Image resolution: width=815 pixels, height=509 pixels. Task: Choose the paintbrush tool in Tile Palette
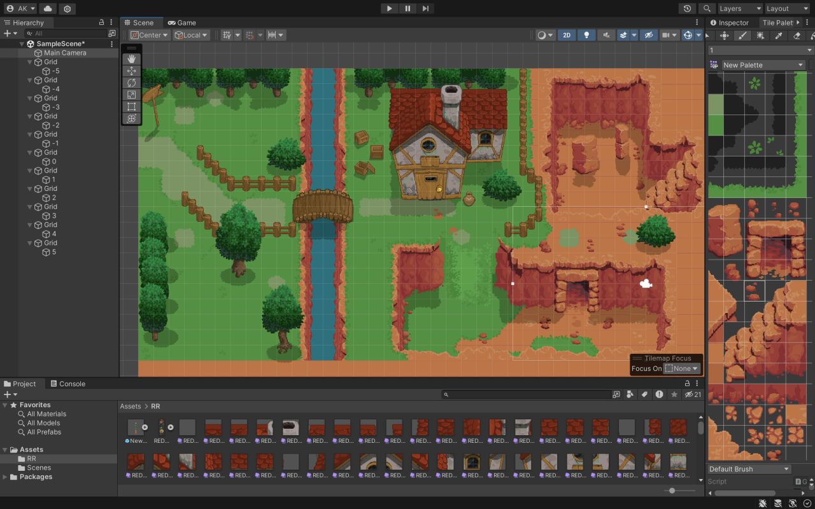click(742, 36)
